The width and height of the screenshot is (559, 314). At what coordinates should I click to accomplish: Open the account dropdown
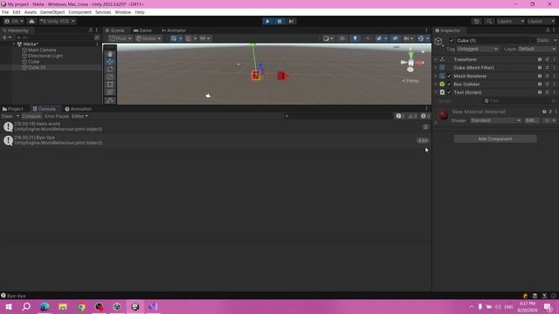click(14, 21)
